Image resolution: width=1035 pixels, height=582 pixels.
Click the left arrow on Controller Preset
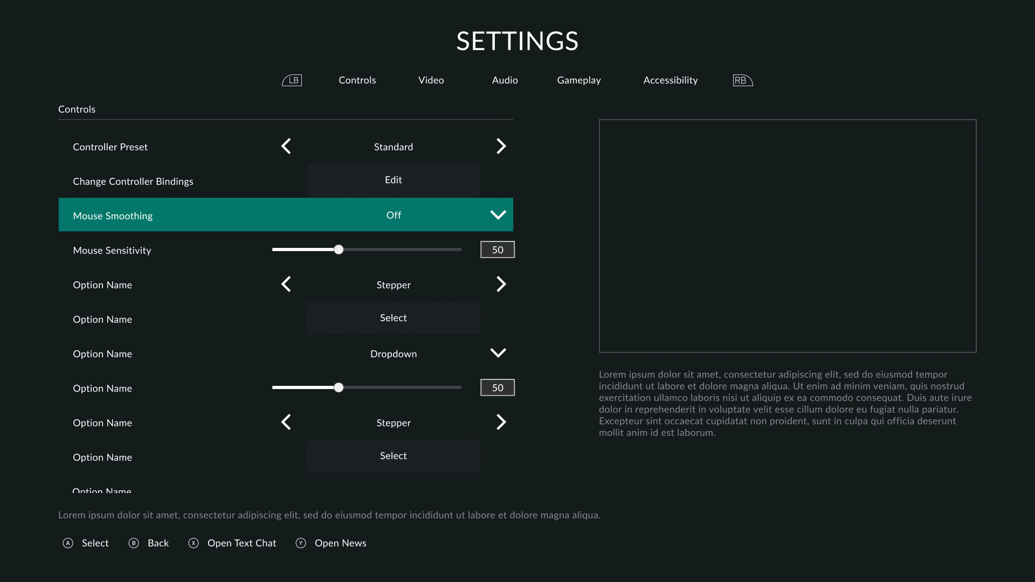tap(286, 146)
